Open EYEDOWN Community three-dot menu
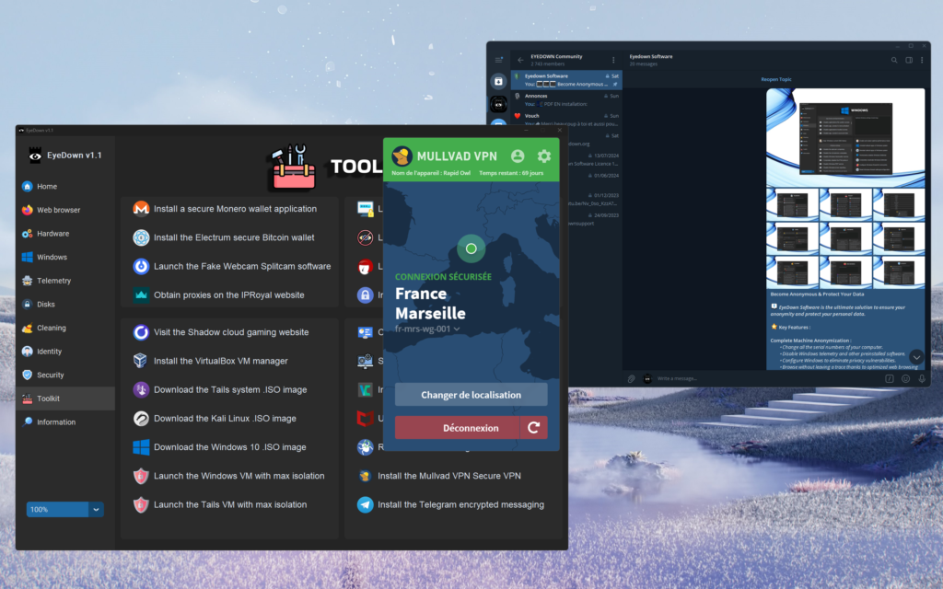This screenshot has width=943, height=589. coord(613,60)
